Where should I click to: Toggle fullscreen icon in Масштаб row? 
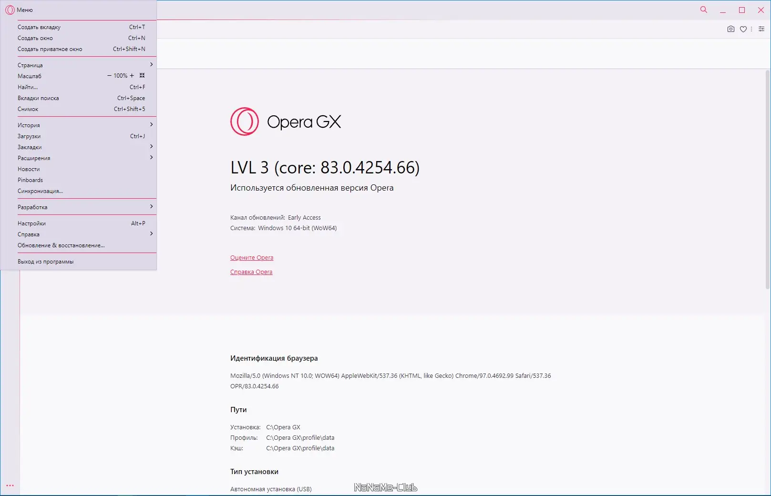(x=142, y=76)
